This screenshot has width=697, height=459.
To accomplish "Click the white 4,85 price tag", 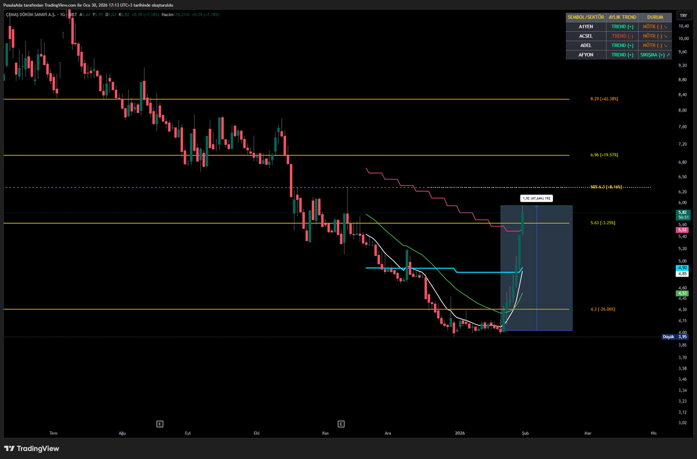I will pos(681,273).
